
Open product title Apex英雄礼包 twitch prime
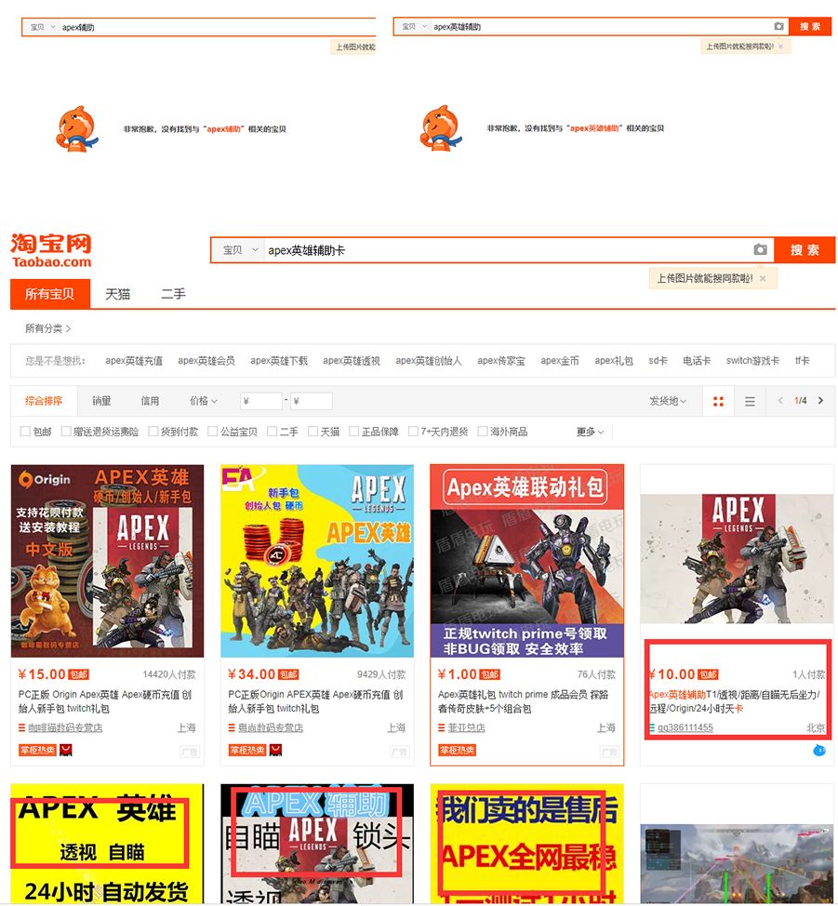(x=523, y=701)
